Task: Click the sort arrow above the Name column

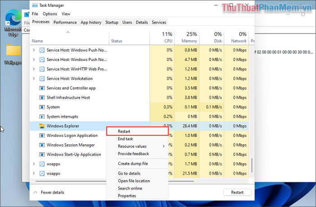Action: 68,32
